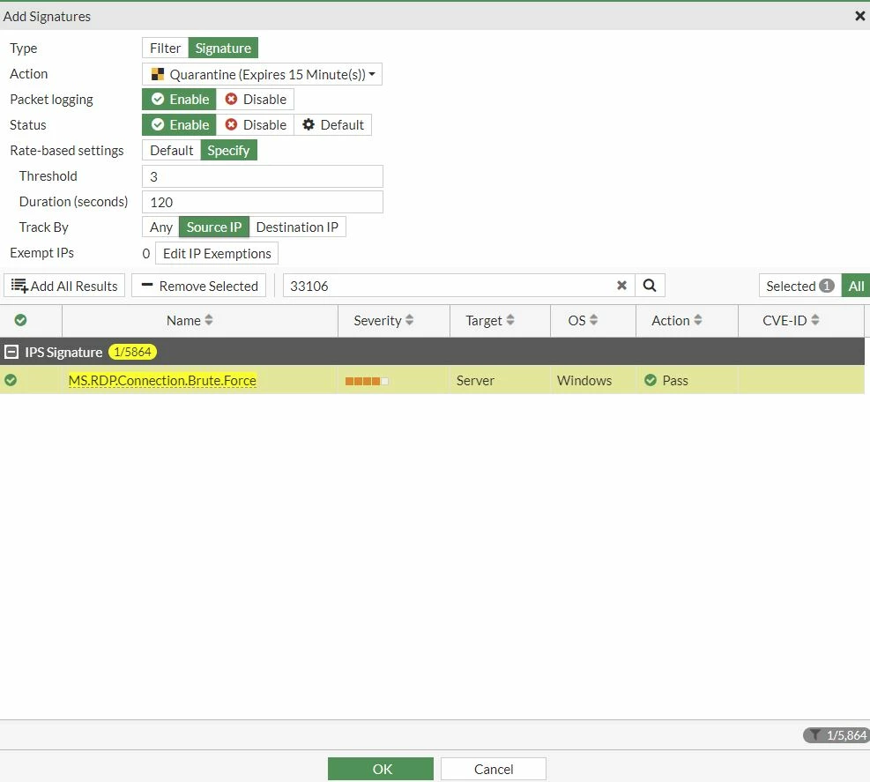
Task: Open the Action Quarantine dropdown
Action: tap(262, 74)
